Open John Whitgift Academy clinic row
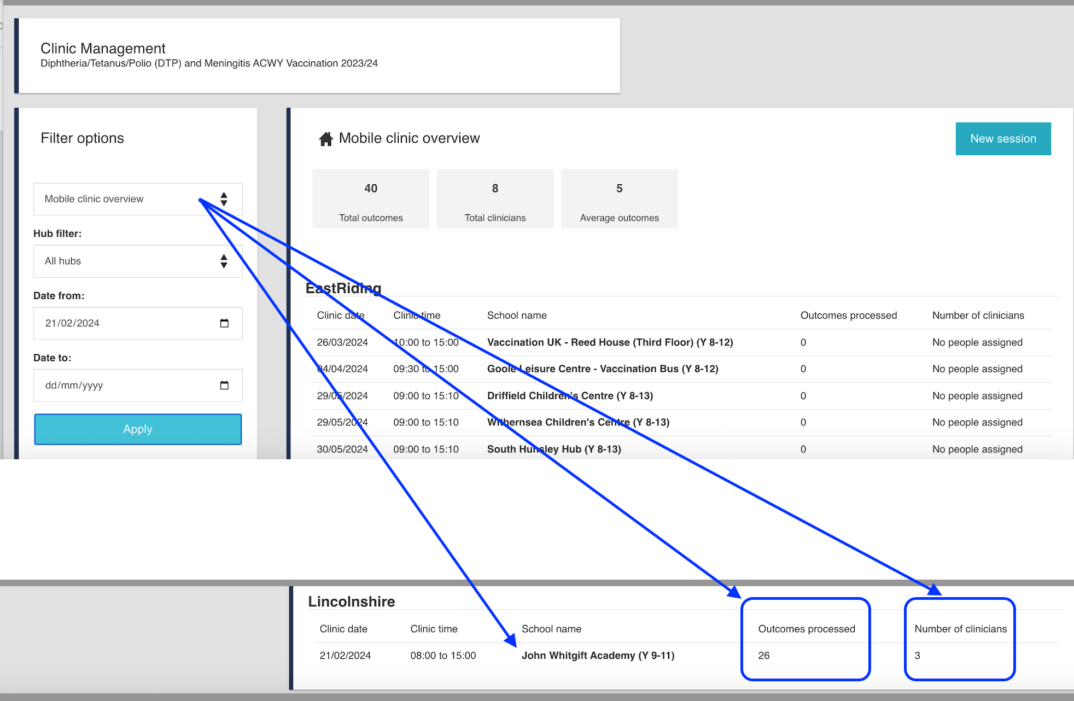Screen dimensions: 1074x701 (x=598, y=656)
